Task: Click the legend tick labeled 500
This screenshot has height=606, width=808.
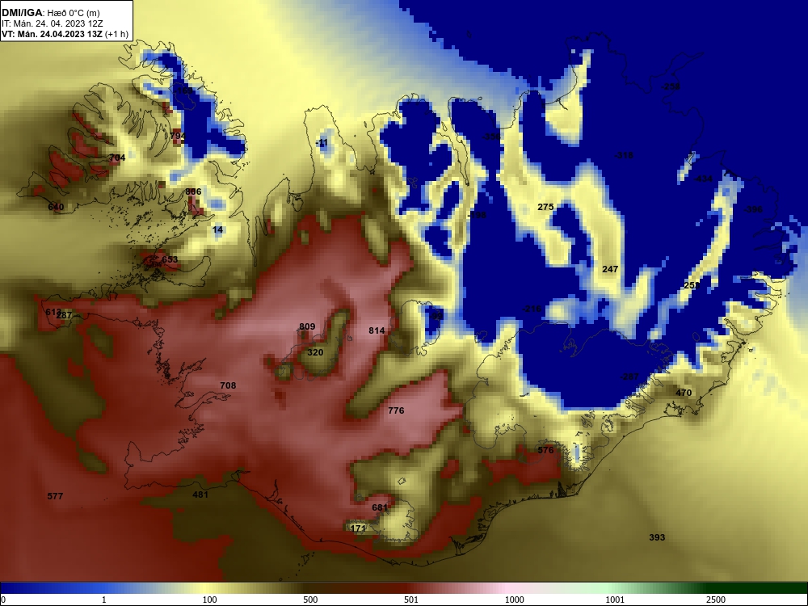Action: (310, 600)
